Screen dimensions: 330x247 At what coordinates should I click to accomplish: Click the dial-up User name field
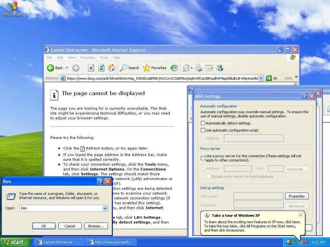(x=259, y=196)
